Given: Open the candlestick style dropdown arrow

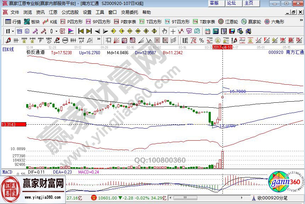Looking at the screenshot, I should coord(57,31).
